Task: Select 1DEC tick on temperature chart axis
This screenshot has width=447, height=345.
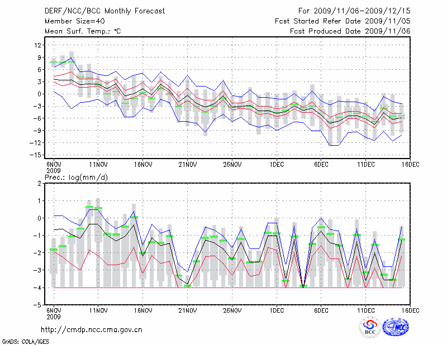Action: point(277,164)
